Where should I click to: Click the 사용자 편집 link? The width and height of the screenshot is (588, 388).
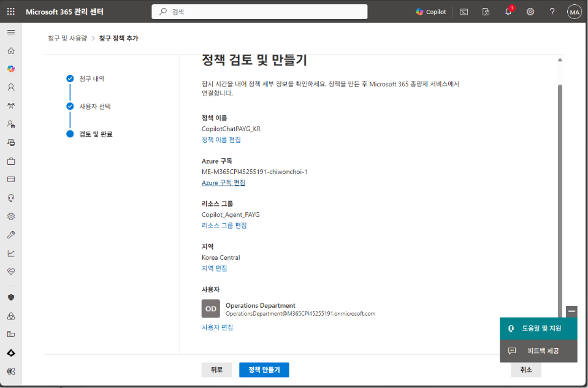(x=218, y=327)
